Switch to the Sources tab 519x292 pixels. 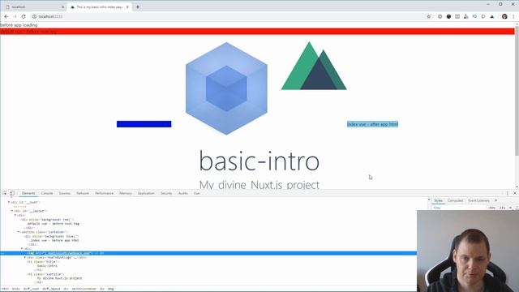tap(65, 193)
